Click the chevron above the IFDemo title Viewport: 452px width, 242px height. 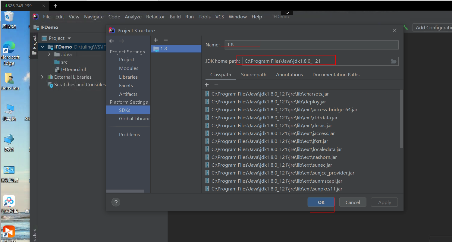287,13
